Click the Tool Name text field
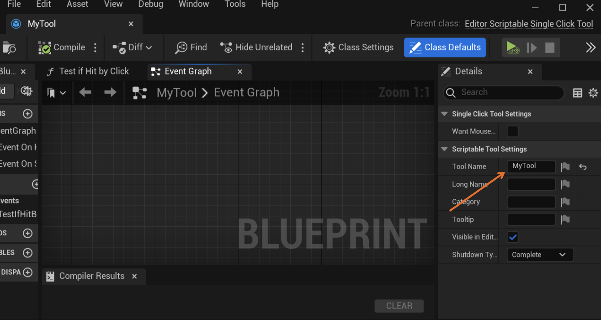The height and width of the screenshot is (320, 601). [531, 166]
